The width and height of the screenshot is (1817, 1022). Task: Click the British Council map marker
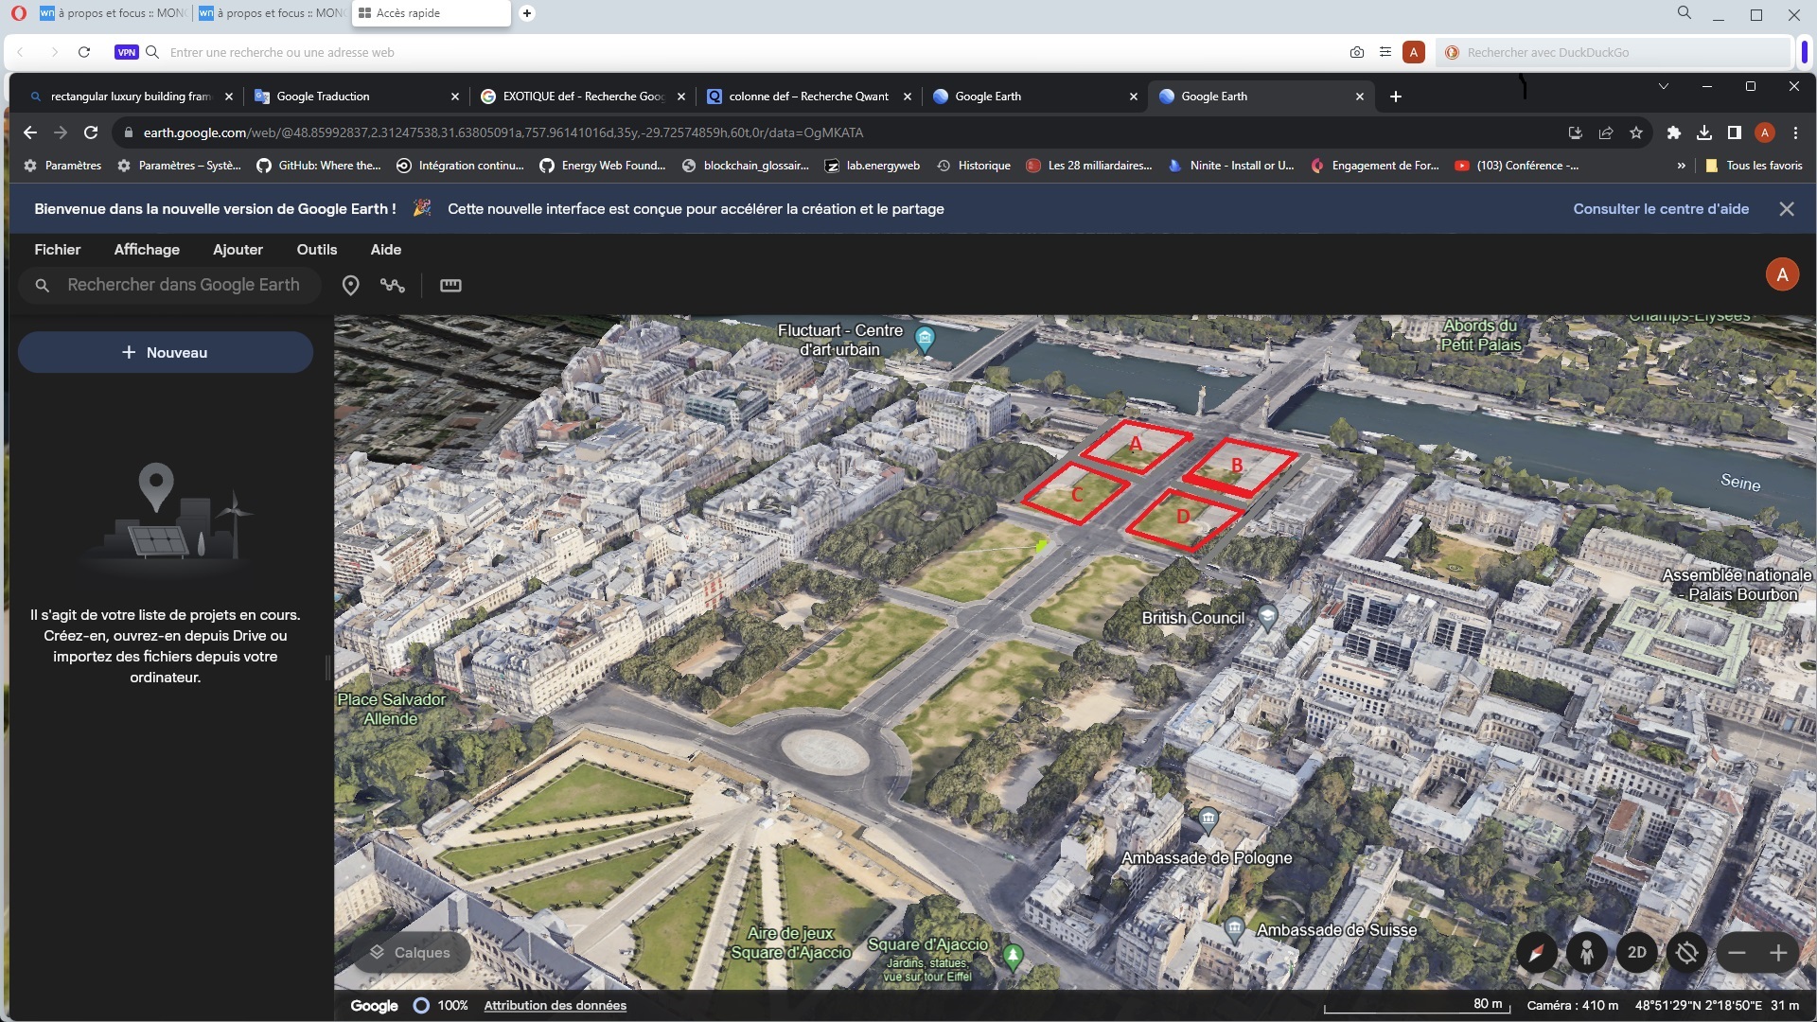point(1267,617)
